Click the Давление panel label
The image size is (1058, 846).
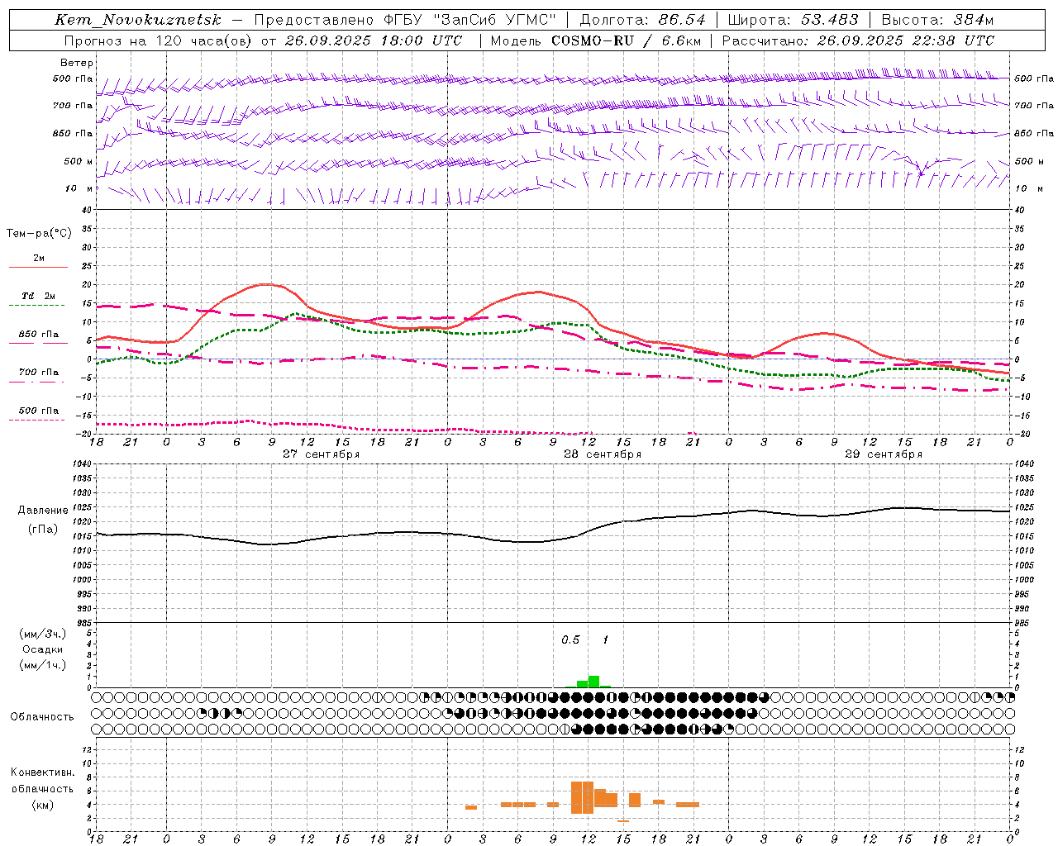(43, 511)
